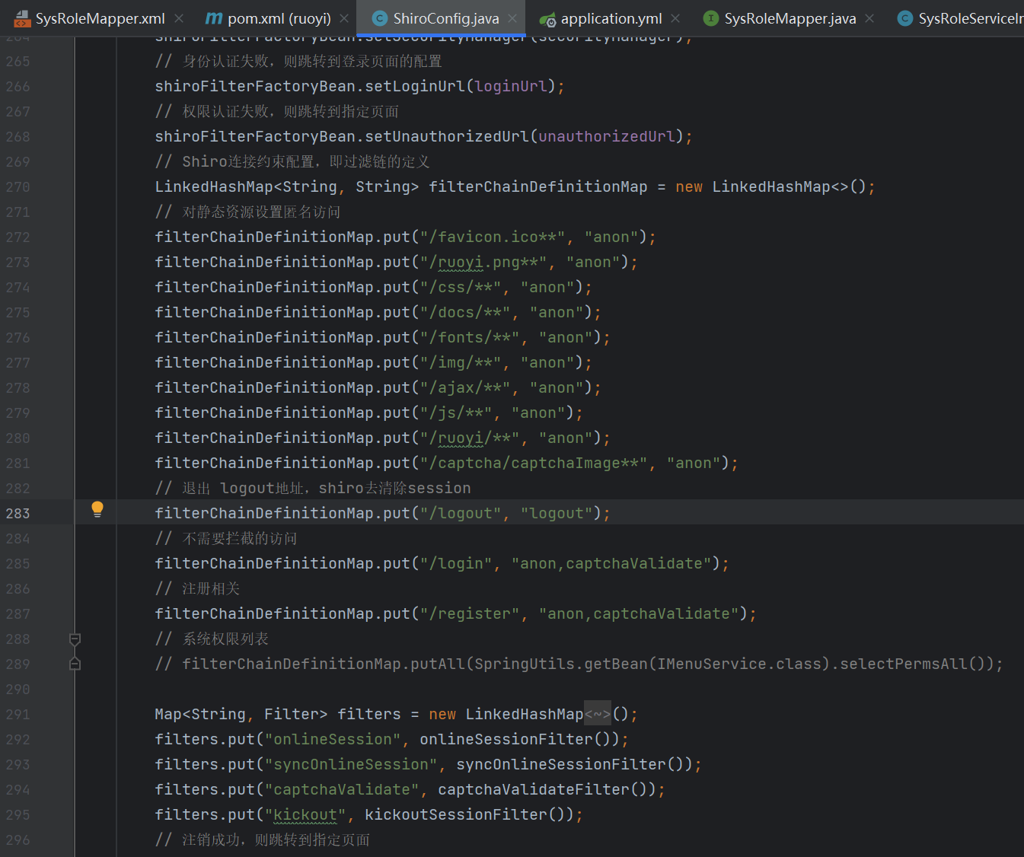Screen dimensions: 1024x857
Task: Close the SysRoleMapper.java tab
Action: [869, 18]
